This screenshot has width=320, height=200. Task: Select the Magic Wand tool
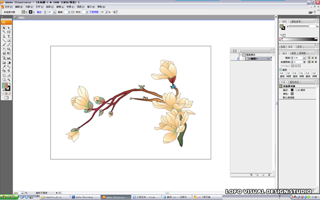coord(4,32)
